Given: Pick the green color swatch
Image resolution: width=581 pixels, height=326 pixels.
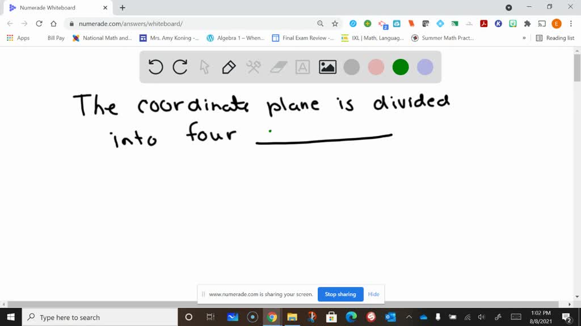Looking at the screenshot, I should point(400,67).
